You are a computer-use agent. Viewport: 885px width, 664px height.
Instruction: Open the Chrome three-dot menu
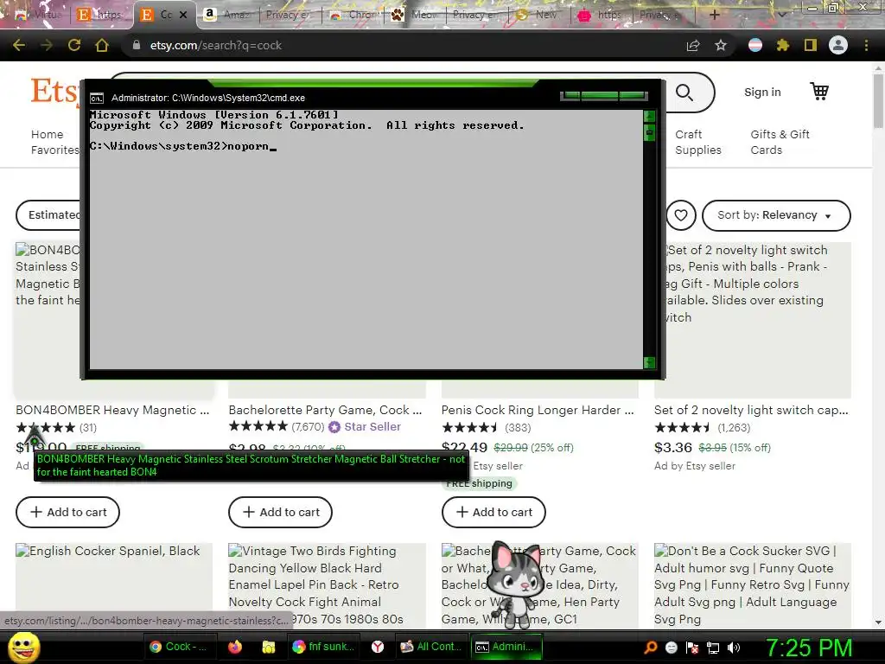(866, 45)
